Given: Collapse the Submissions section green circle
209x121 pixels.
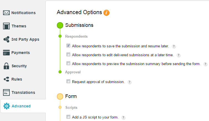Looking at the screenshot, I should coord(60,25).
